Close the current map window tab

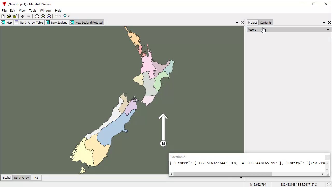click(x=242, y=23)
